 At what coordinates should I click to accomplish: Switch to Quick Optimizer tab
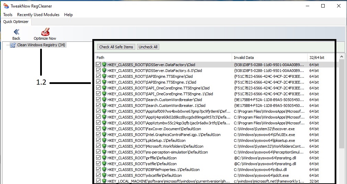coord(16,22)
